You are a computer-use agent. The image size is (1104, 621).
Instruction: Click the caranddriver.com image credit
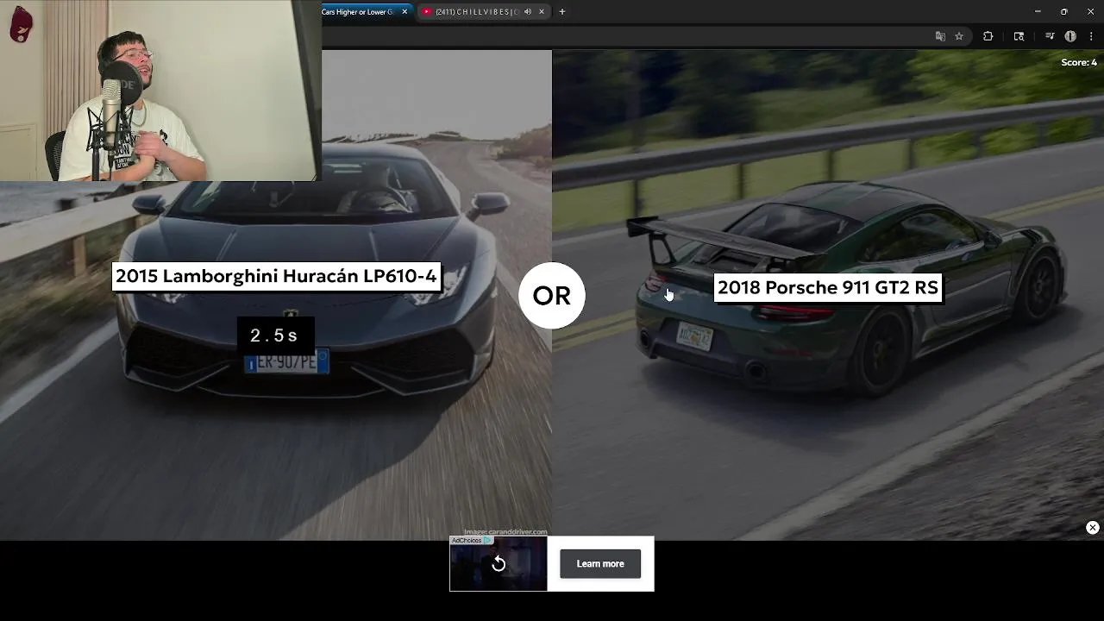[x=505, y=532]
